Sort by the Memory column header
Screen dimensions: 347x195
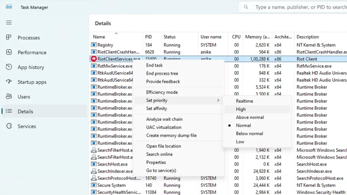tap(258, 37)
